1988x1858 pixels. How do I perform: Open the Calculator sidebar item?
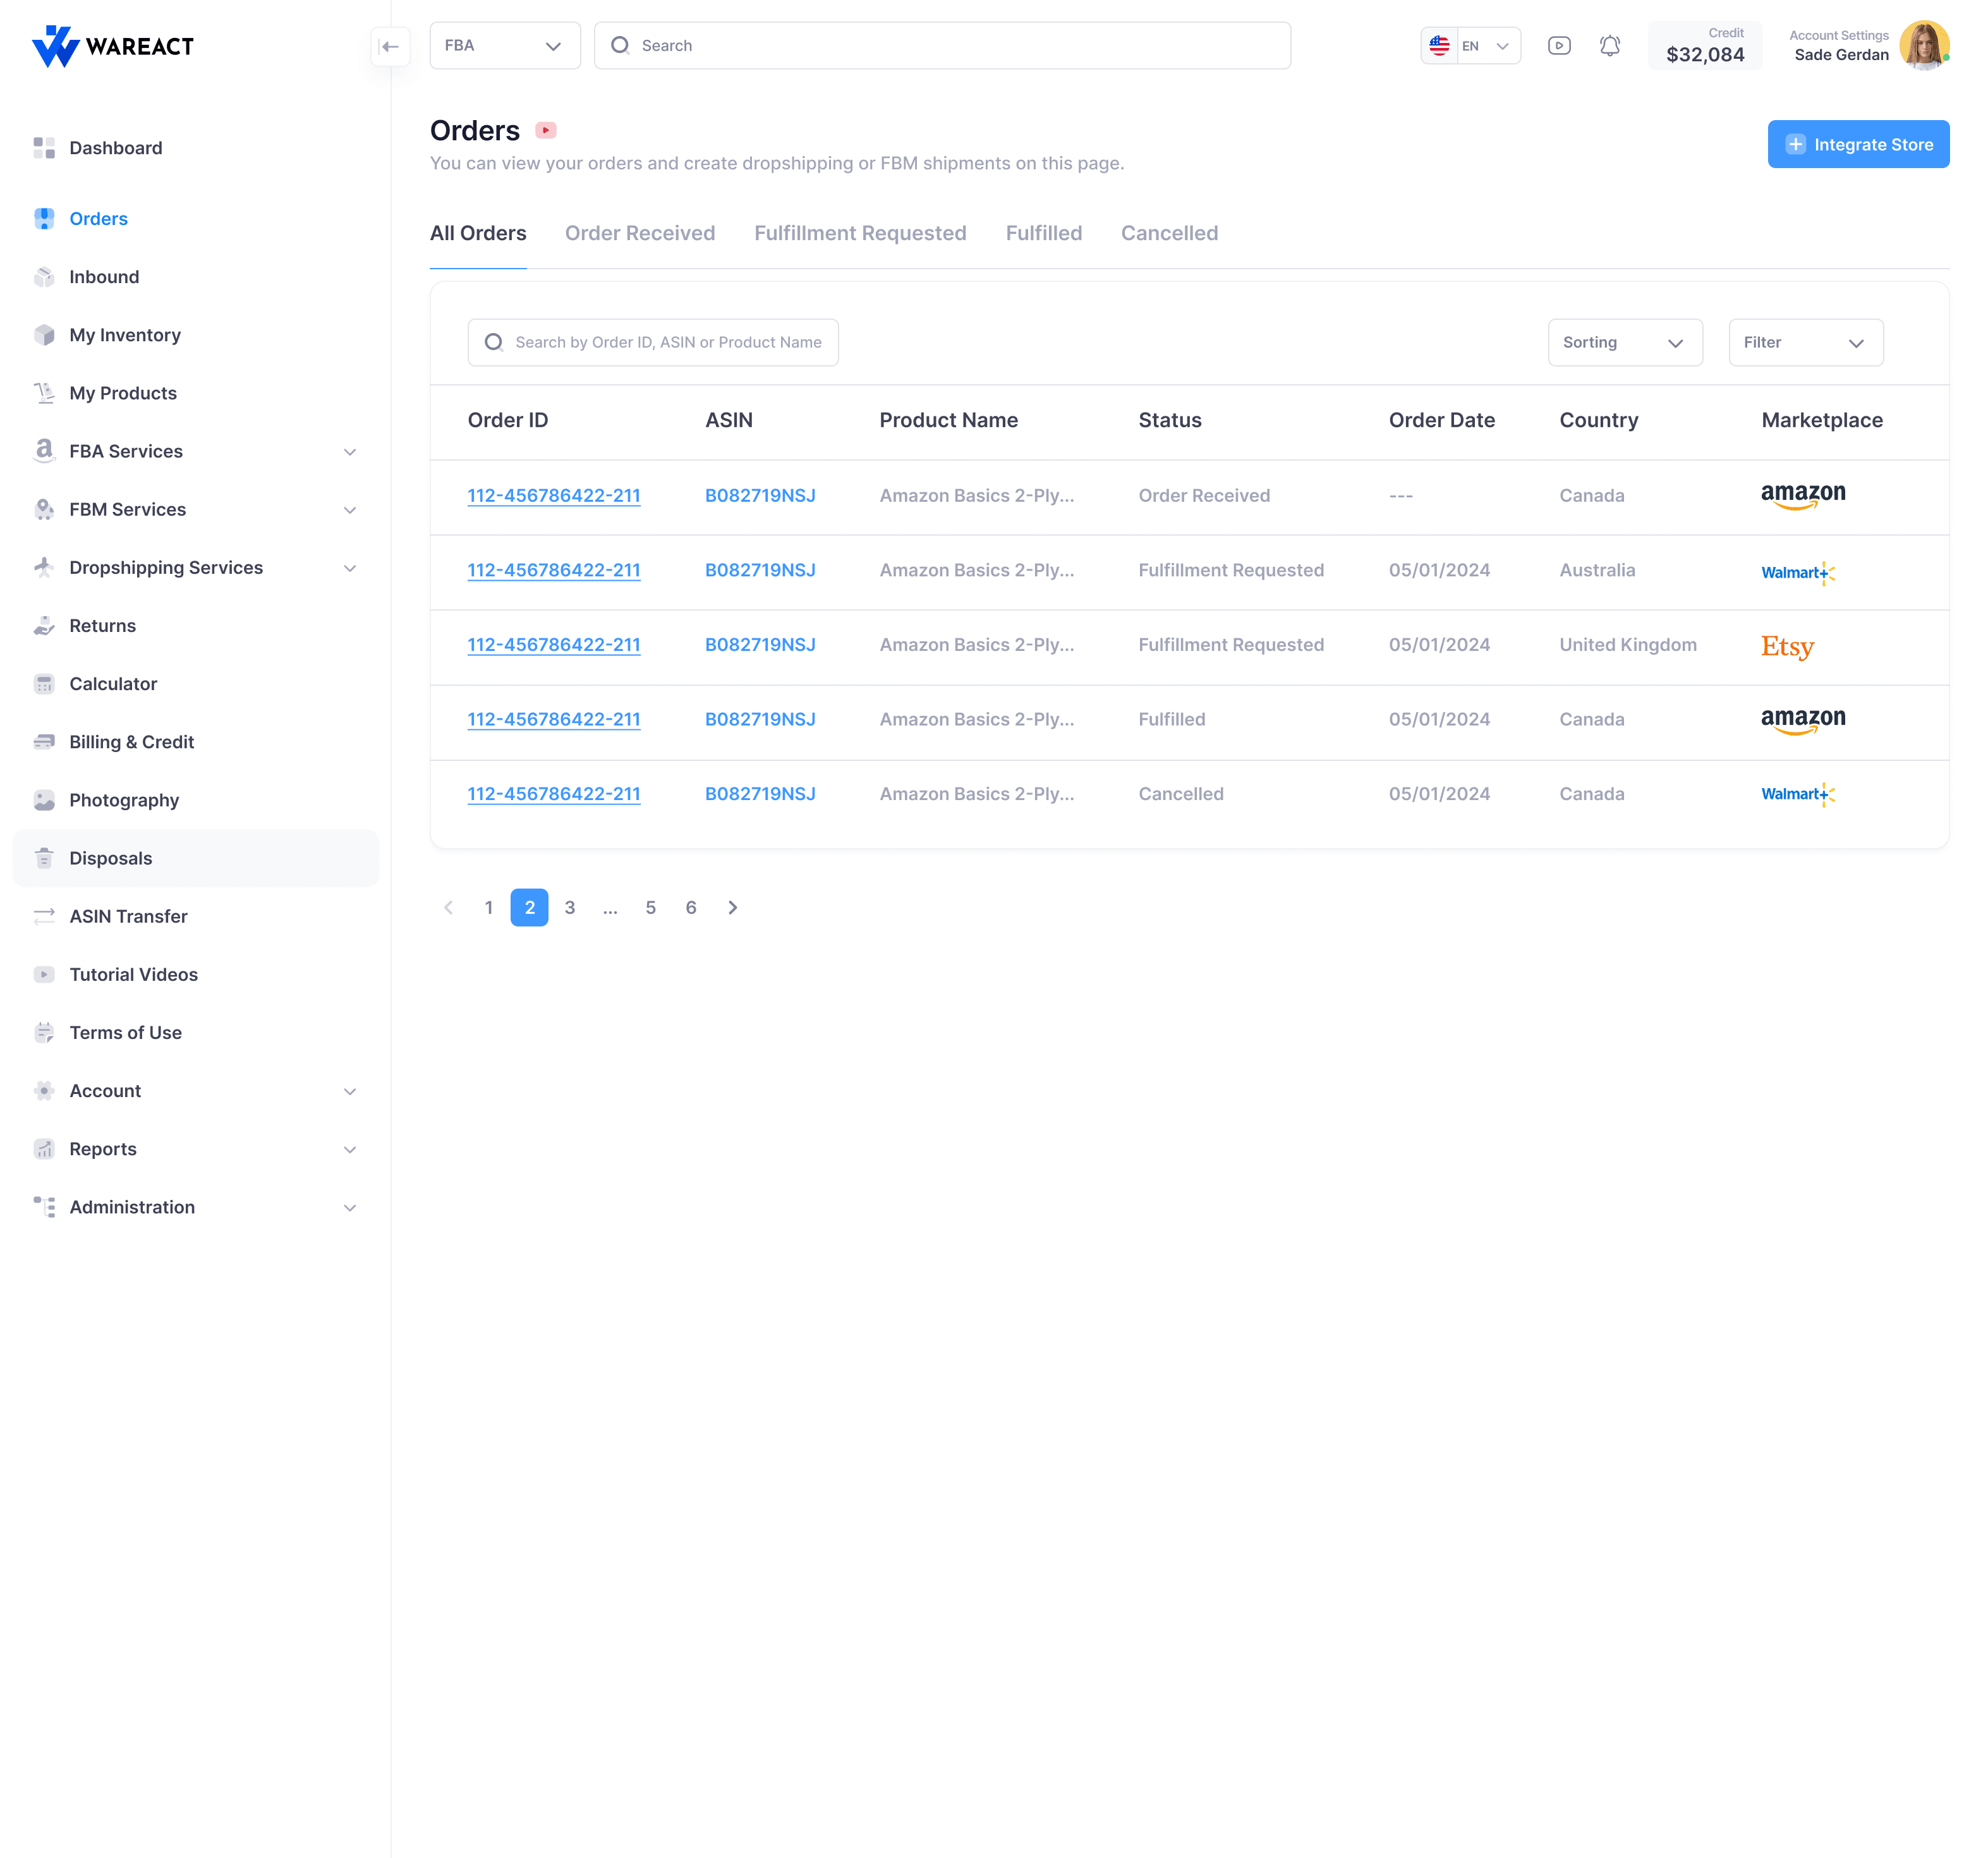[113, 684]
